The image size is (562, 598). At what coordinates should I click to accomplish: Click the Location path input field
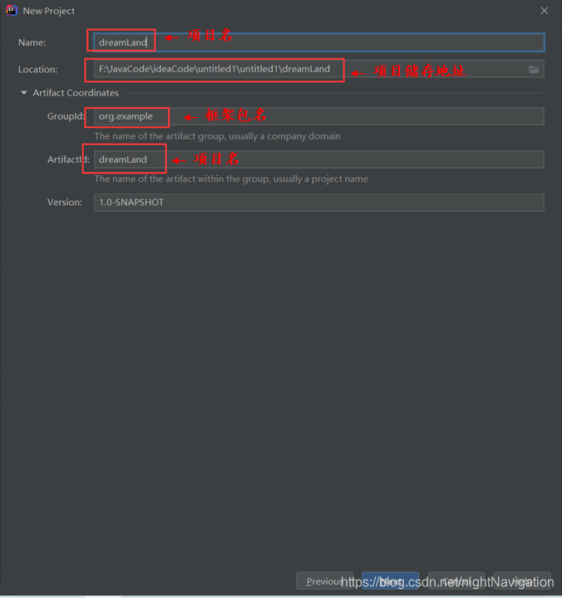319,69
